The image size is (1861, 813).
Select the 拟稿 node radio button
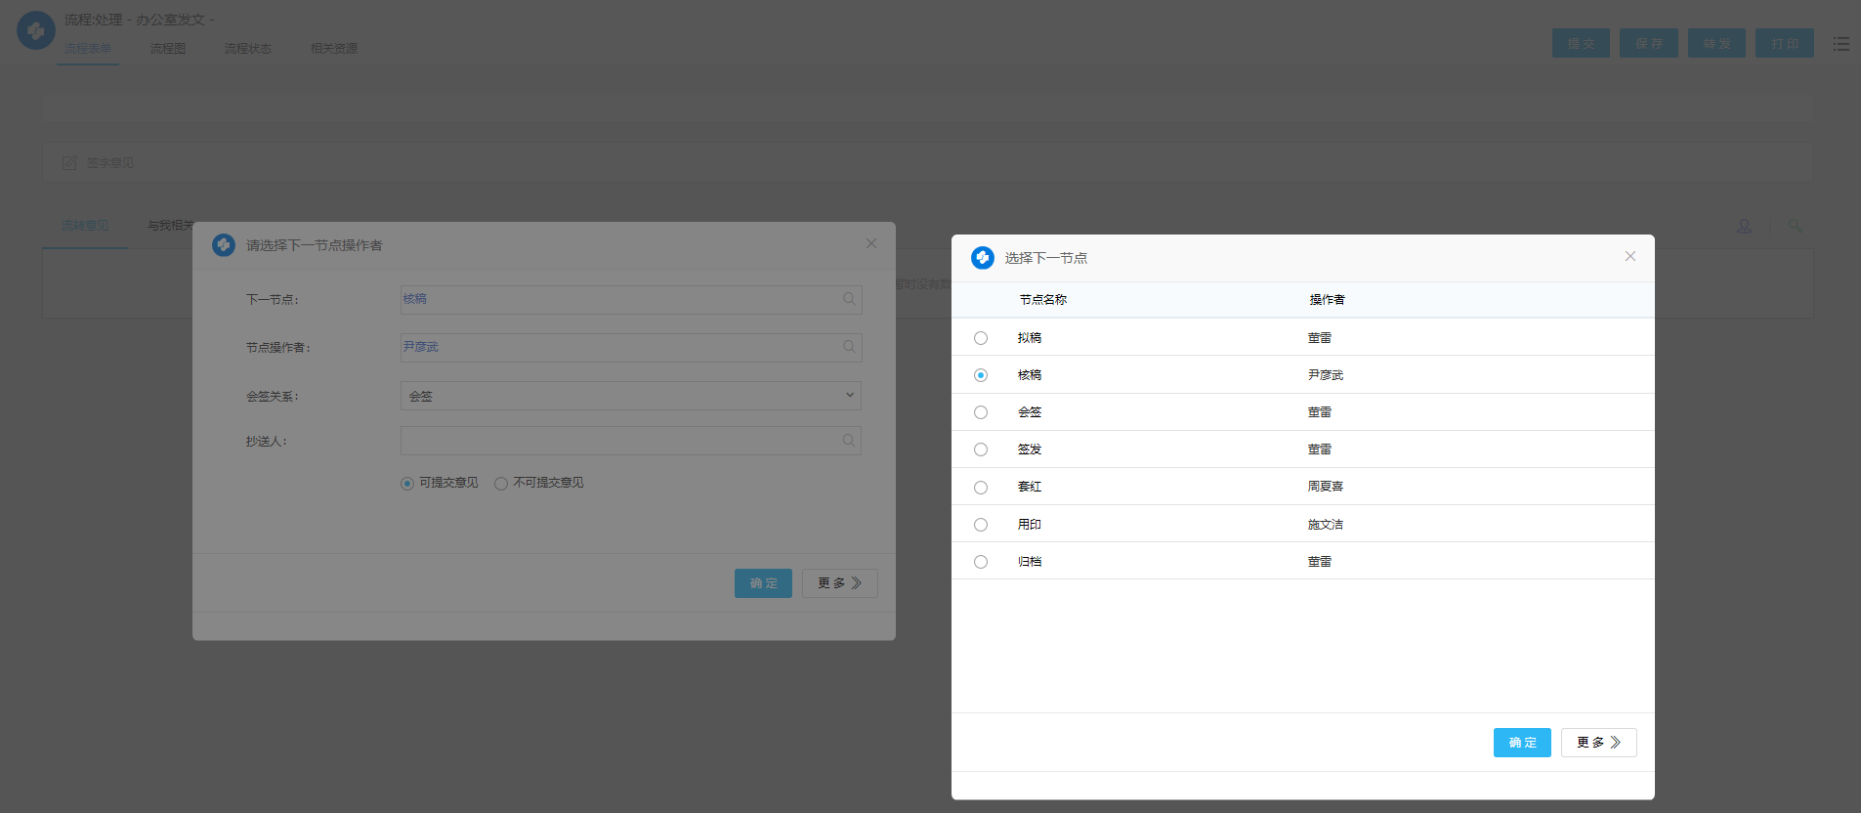click(x=981, y=338)
